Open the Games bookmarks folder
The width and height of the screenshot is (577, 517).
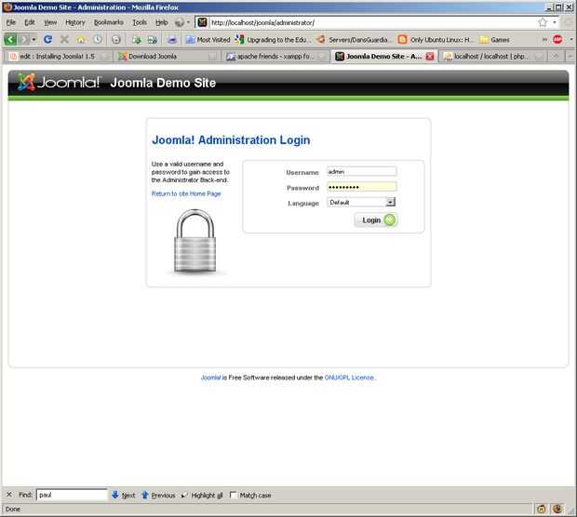(495, 39)
